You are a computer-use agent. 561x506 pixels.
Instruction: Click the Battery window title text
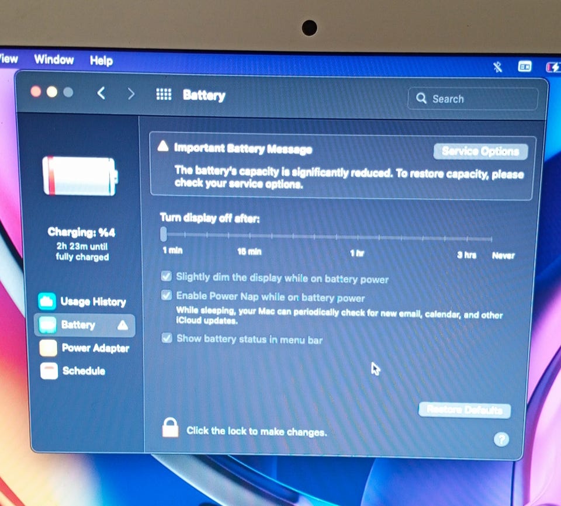[x=204, y=95]
